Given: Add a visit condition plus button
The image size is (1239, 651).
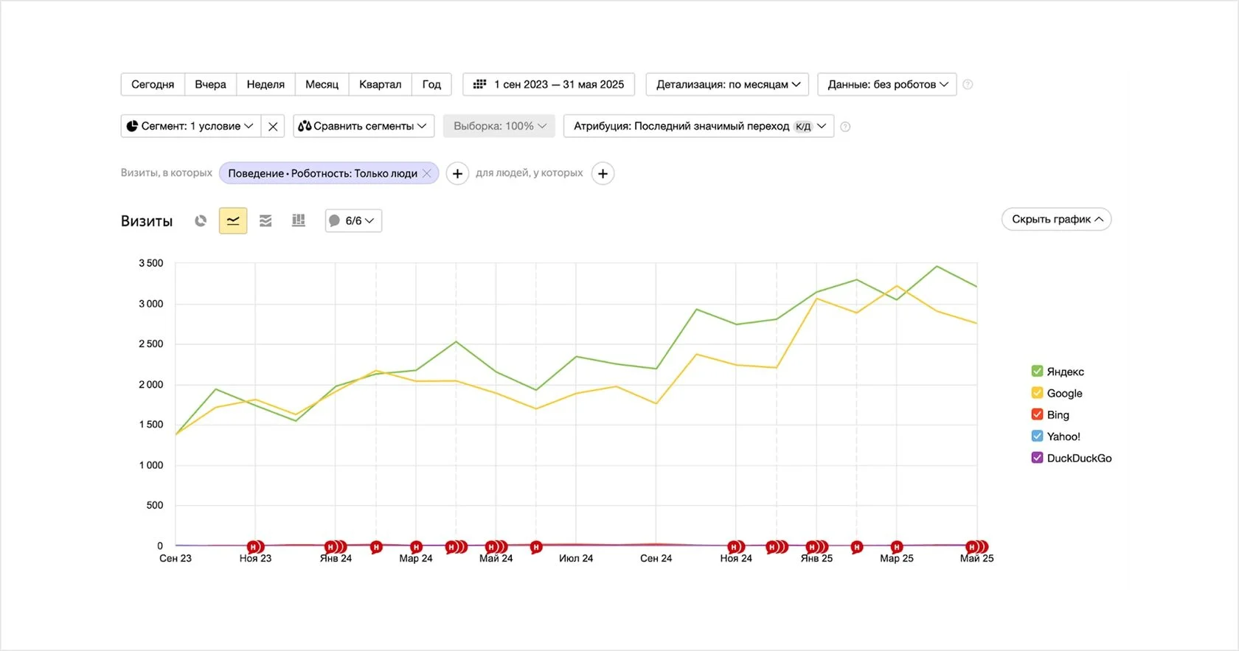Looking at the screenshot, I should click(457, 173).
